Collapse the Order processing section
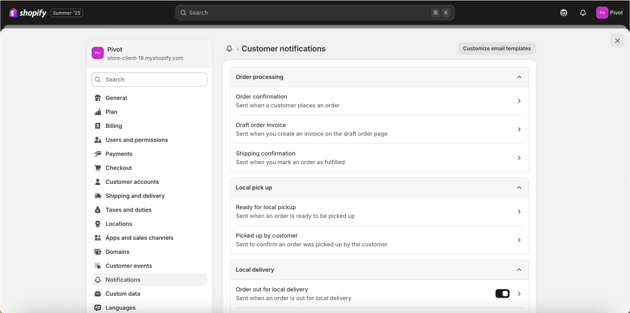The height and width of the screenshot is (313, 630). (519, 77)
